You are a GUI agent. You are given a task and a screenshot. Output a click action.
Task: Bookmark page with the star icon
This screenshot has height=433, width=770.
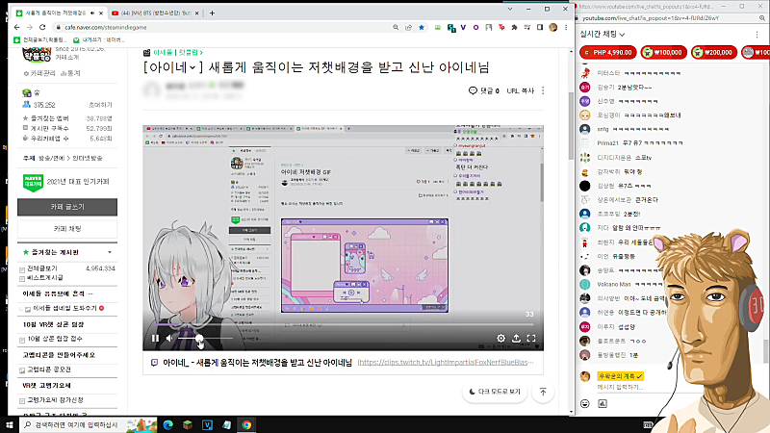[x=422, y=28]
